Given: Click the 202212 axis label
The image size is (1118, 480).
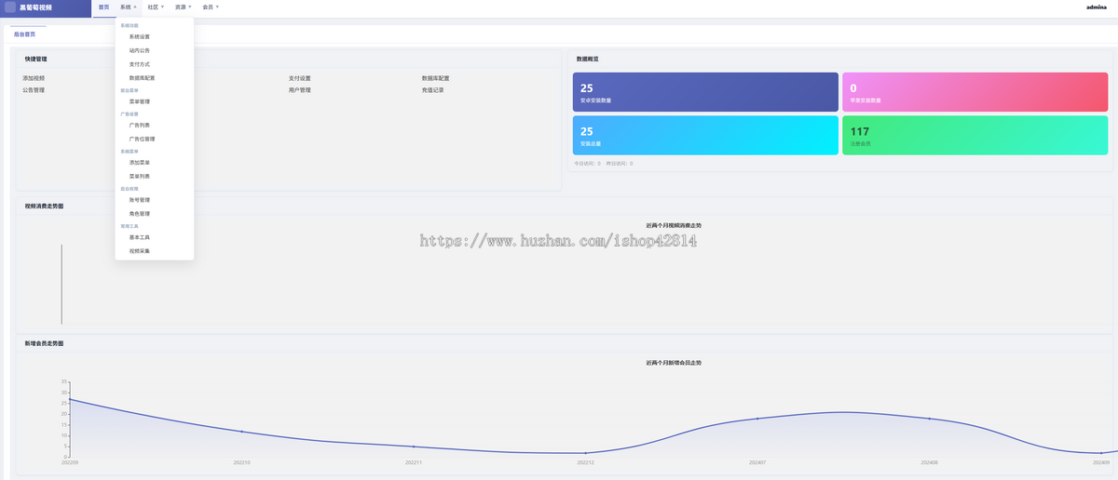Looking at the screenshot, I should 585,462.
